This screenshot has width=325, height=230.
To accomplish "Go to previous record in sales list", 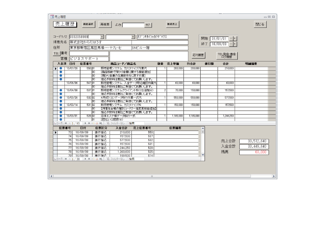I will pyautogui.click(x=69, y=123).
